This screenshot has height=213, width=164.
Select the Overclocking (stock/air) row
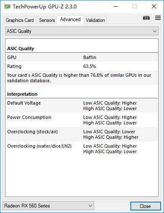[82, 134]
